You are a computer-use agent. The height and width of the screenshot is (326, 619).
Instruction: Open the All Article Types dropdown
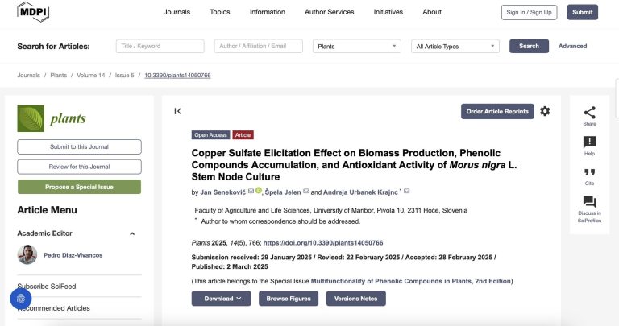point(455,46)
